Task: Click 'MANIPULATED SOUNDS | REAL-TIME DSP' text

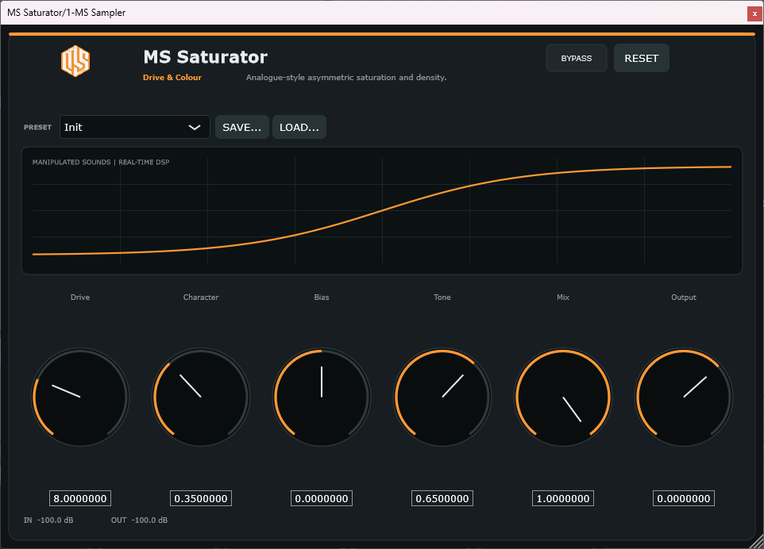Action: pos(101,162)
